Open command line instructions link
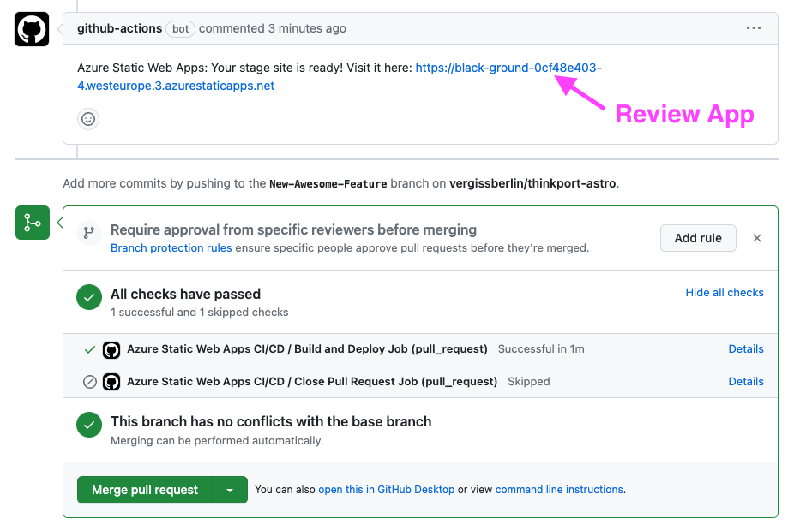Viewport: 794px width, 530px height. (559, 490)
